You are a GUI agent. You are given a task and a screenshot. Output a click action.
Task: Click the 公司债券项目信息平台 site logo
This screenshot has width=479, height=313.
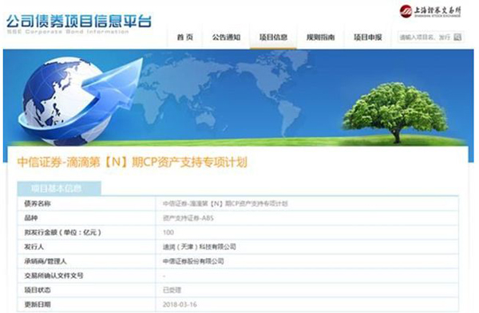[x=79, y=24]
